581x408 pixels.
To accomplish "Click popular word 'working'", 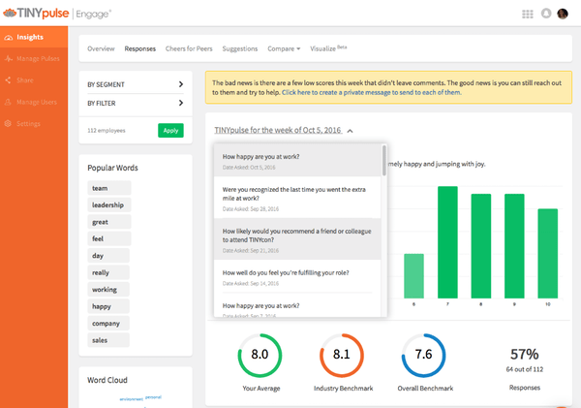I will point(108,290).
